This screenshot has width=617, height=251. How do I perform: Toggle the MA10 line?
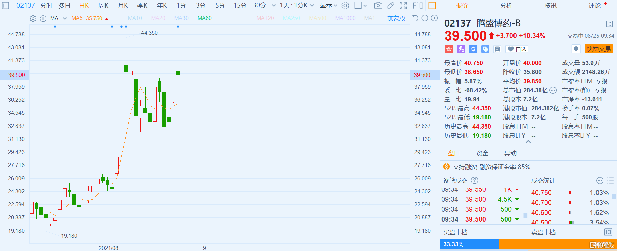(136, 18)
